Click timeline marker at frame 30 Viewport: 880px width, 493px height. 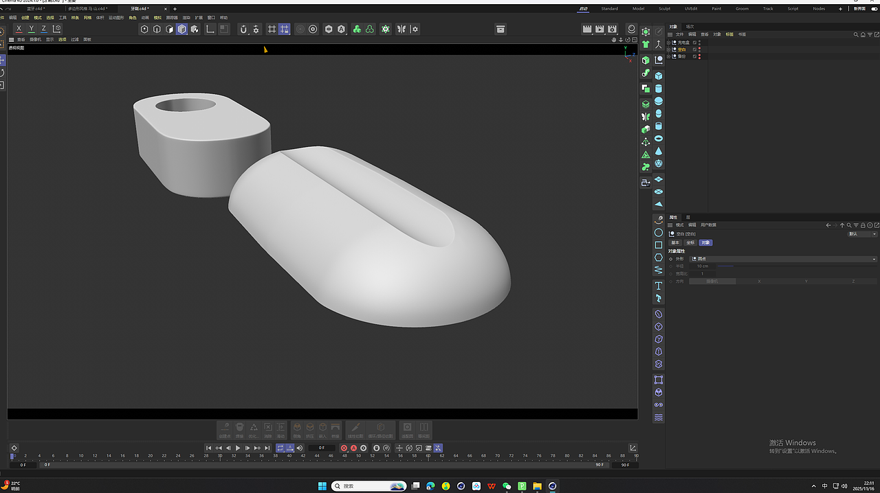(220, 455)
